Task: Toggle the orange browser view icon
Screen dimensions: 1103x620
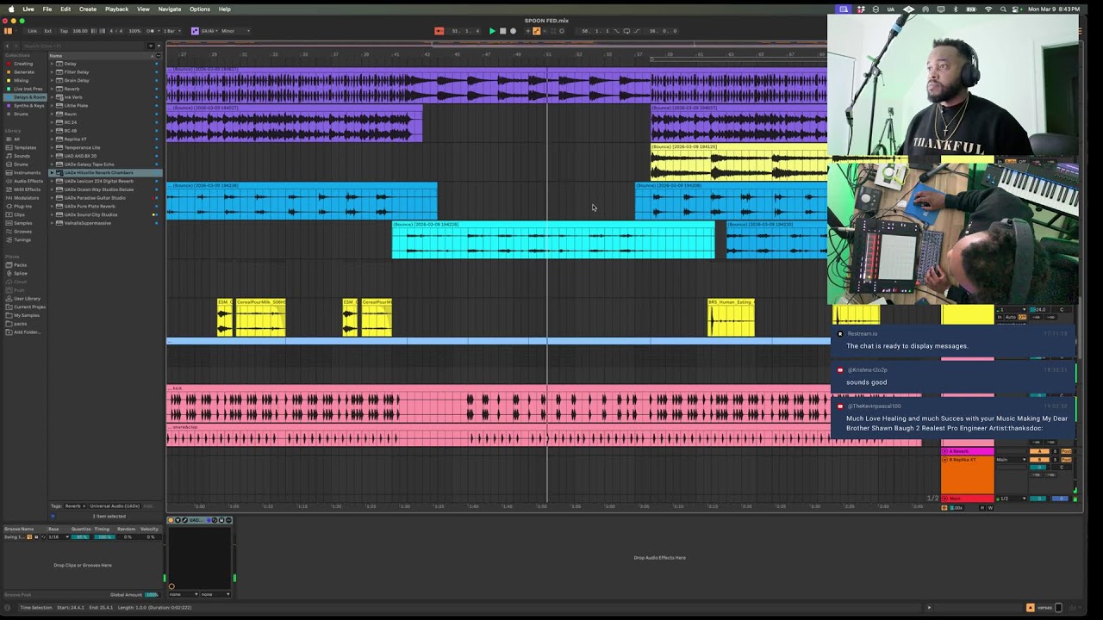Action: [x=9, y=31]
